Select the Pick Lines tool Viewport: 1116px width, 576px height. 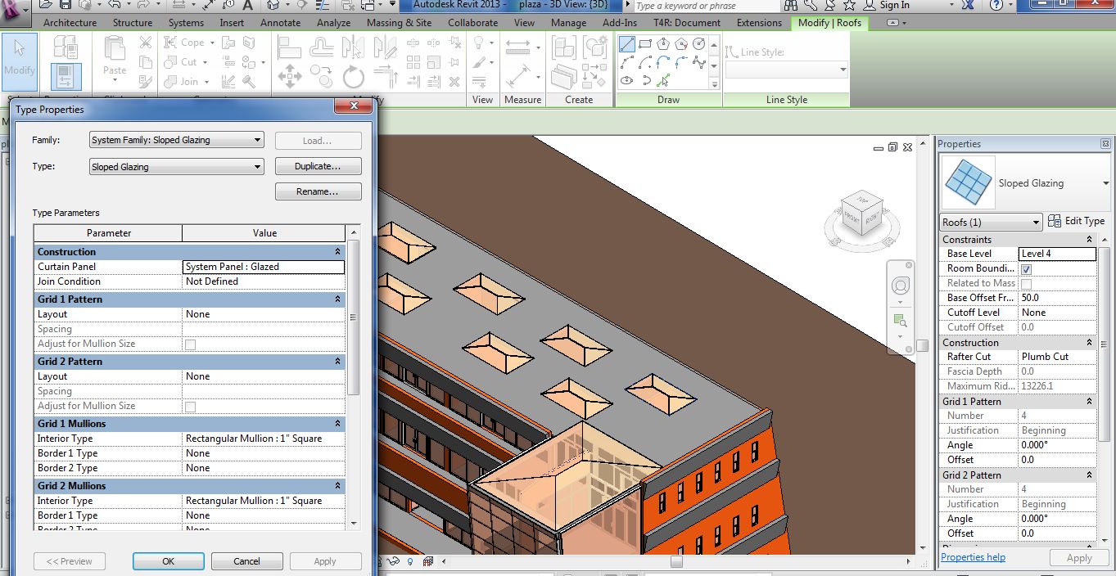pyautogui.click(x=663, y=80)
